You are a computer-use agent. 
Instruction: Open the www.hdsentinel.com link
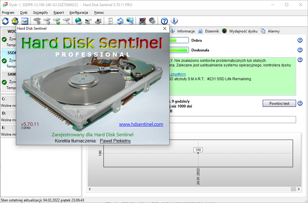point(141,124)
